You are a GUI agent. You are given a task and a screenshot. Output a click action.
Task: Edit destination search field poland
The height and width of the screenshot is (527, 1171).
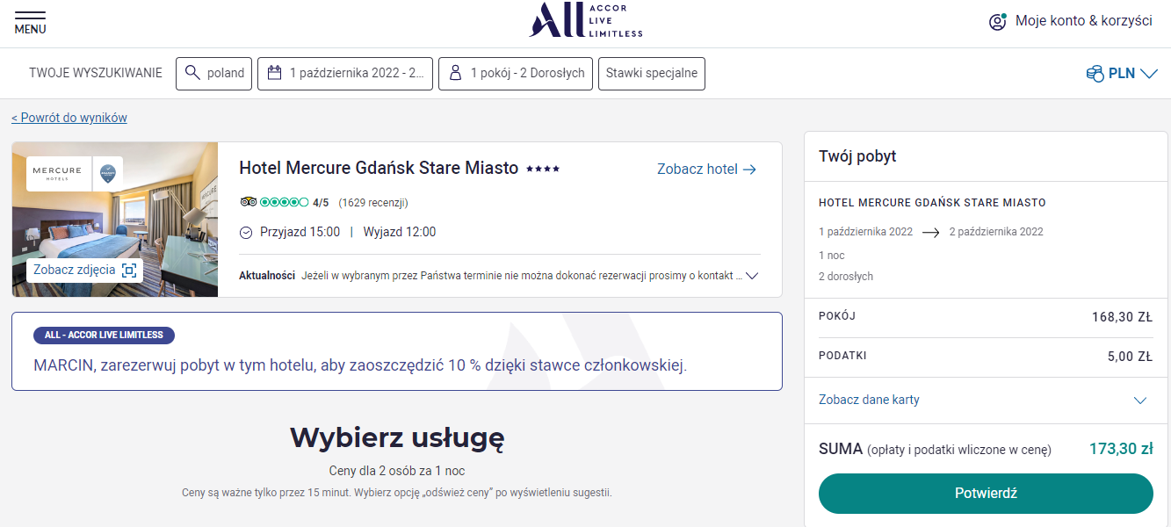point(214,74)
